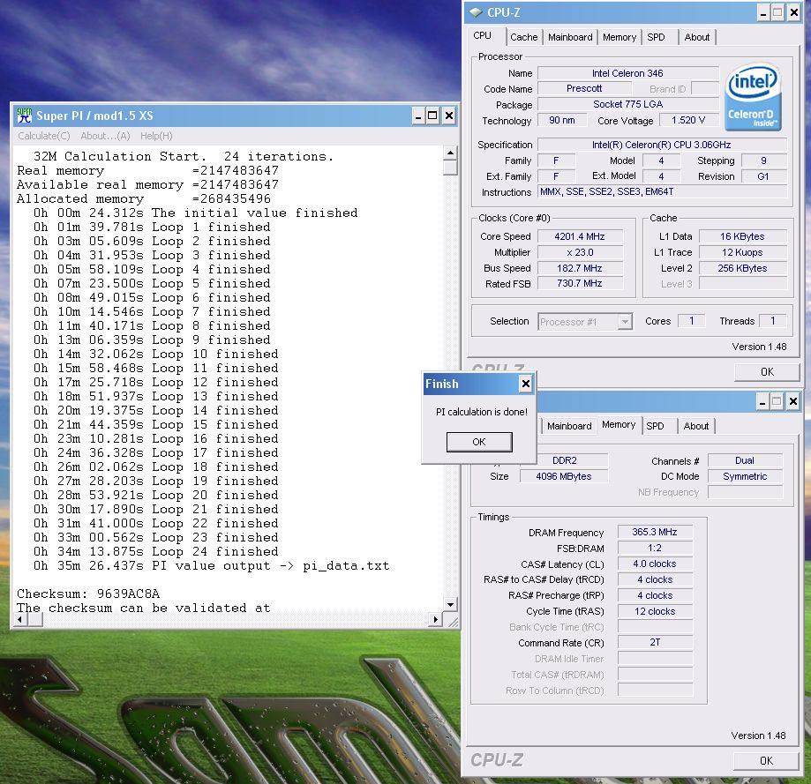Click the Core Speed 4201.4 MHz value
The width and height of the screenshot is (811, 784).
pos(580,236)
